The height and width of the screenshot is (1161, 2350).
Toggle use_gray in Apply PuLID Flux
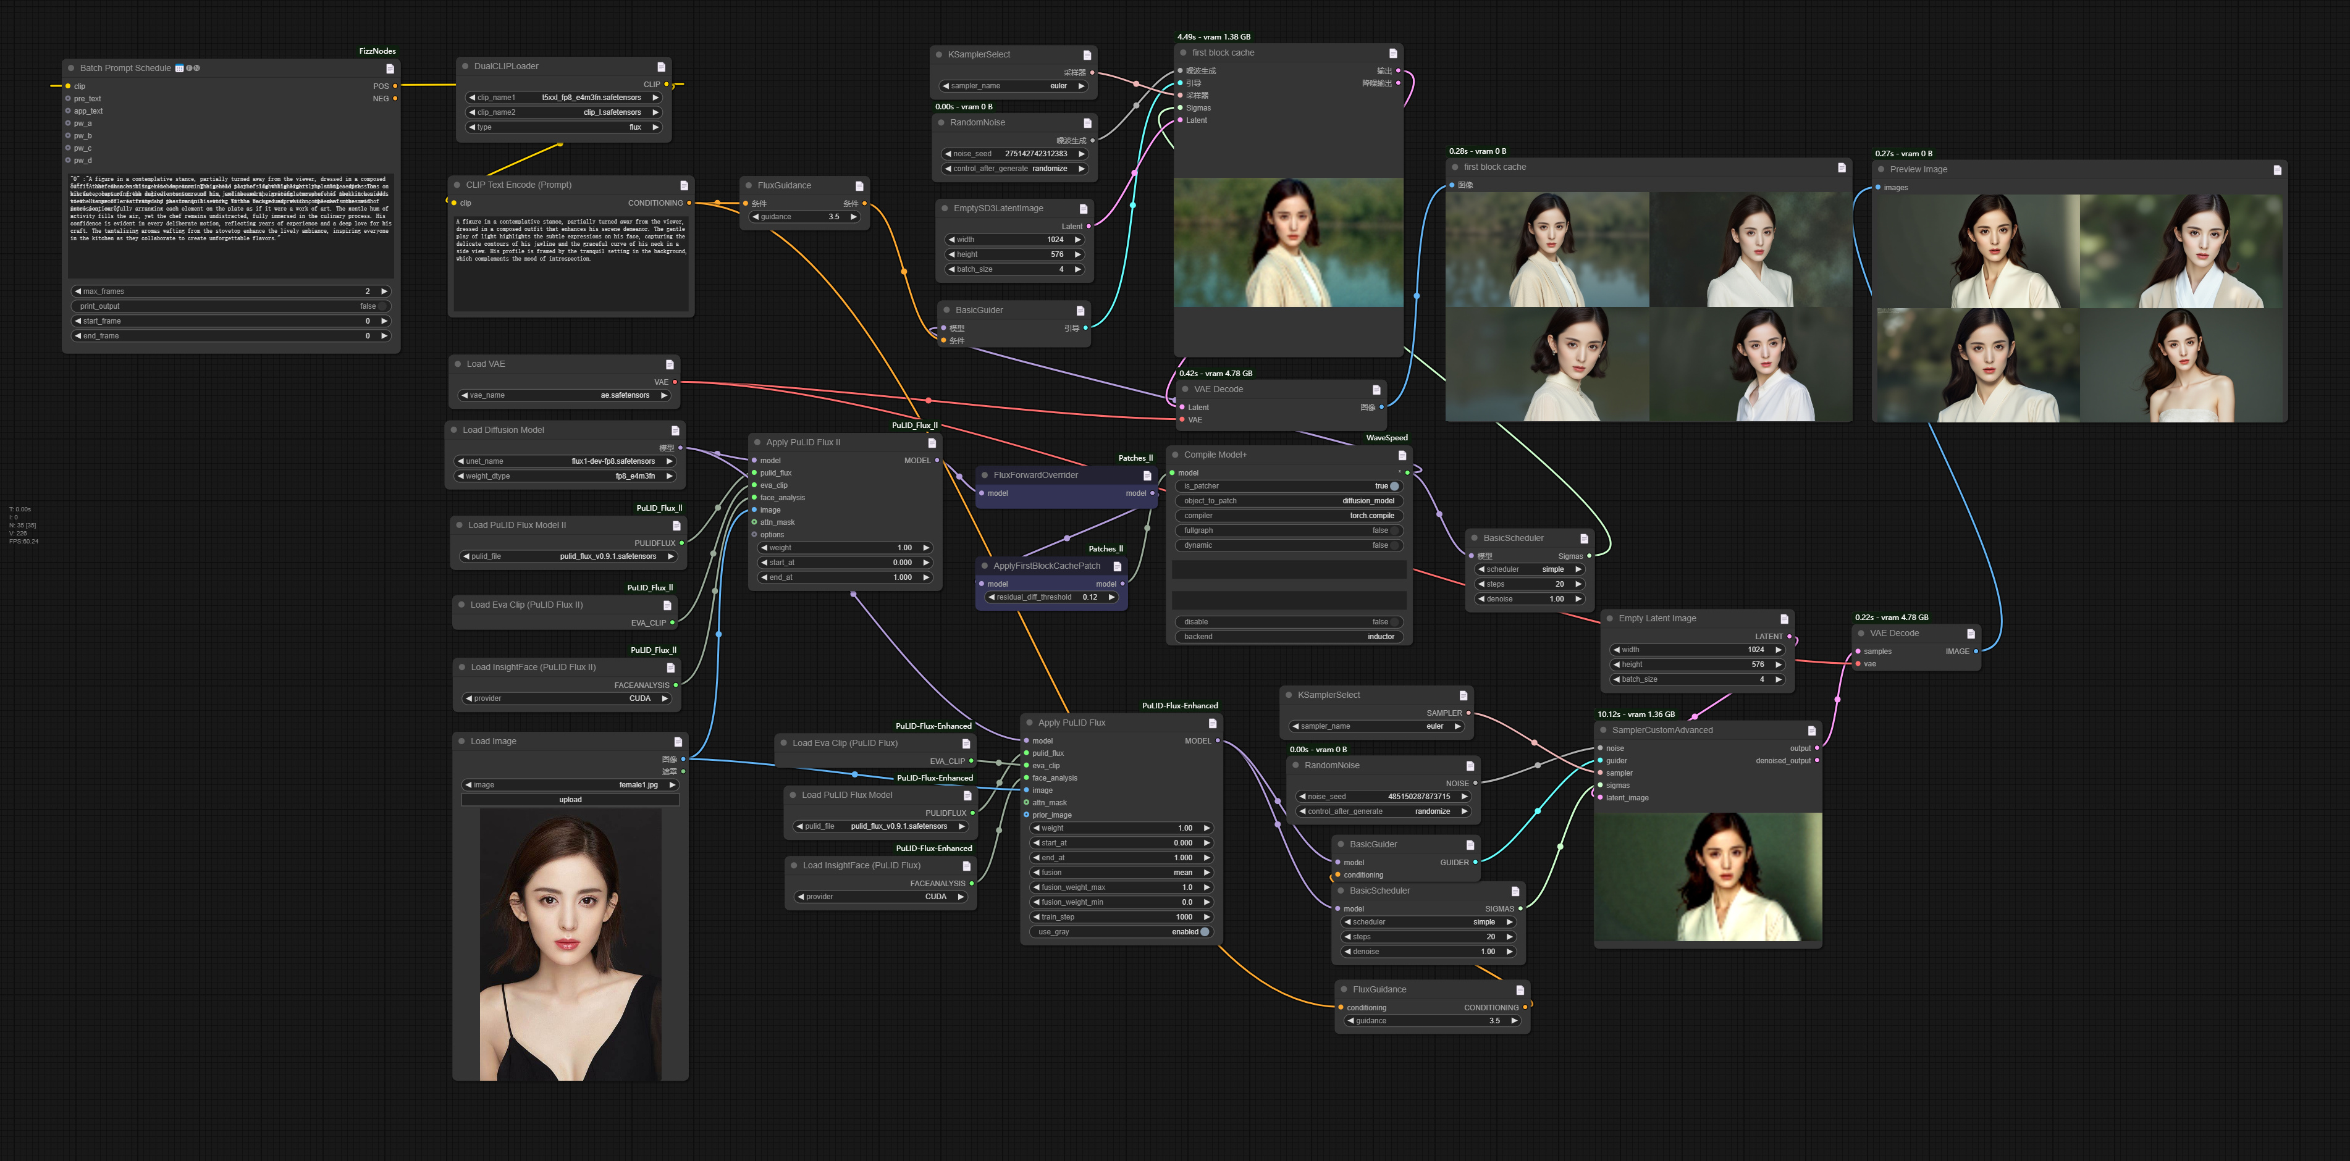(x=1121, y=932)
